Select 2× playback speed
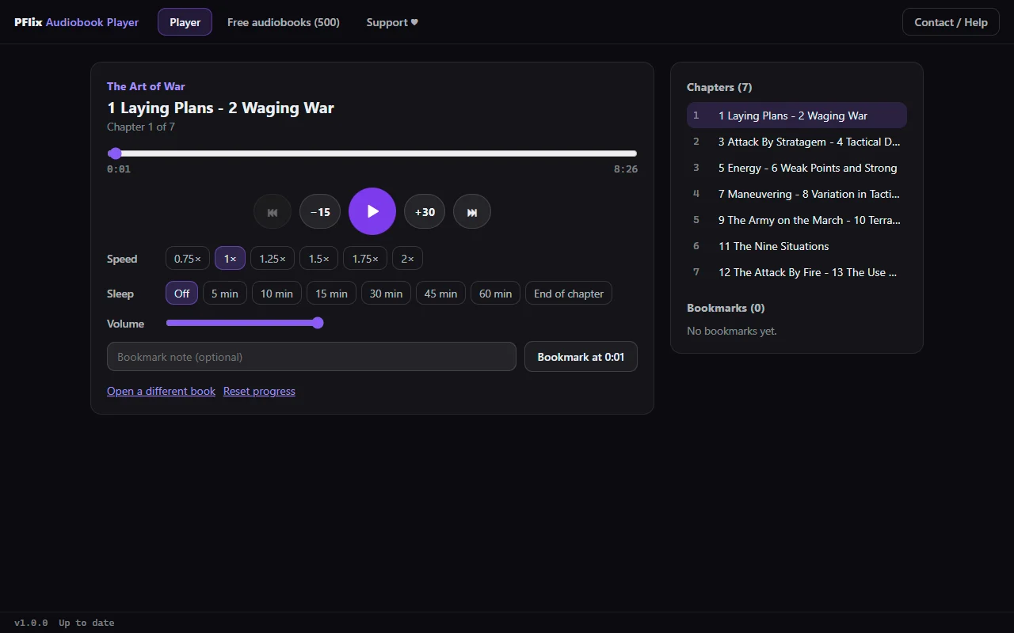This screenshot has height=633, width=1014. pos(407,259)
